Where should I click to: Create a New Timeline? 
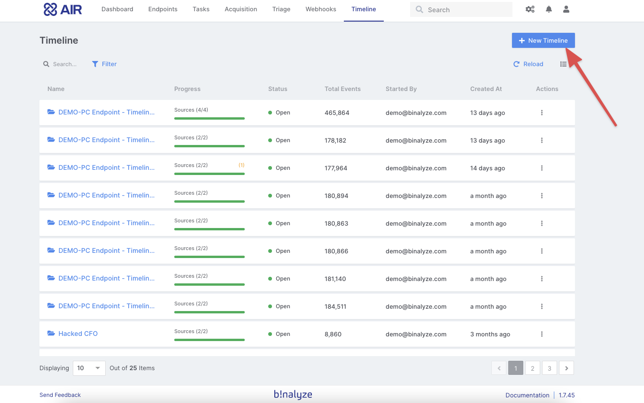click(543, 40)
